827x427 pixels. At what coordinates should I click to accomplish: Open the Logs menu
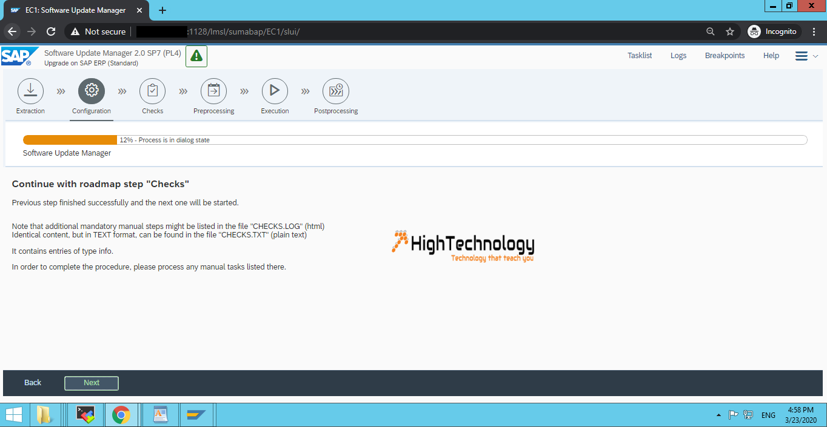pyautogui.click(x=678, y=56)
